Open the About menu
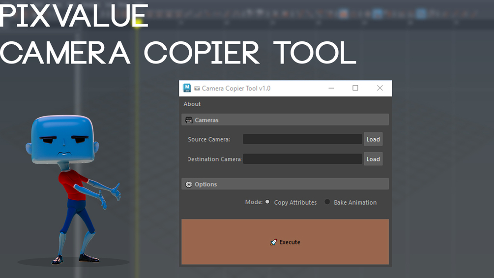 pos(192,104)
